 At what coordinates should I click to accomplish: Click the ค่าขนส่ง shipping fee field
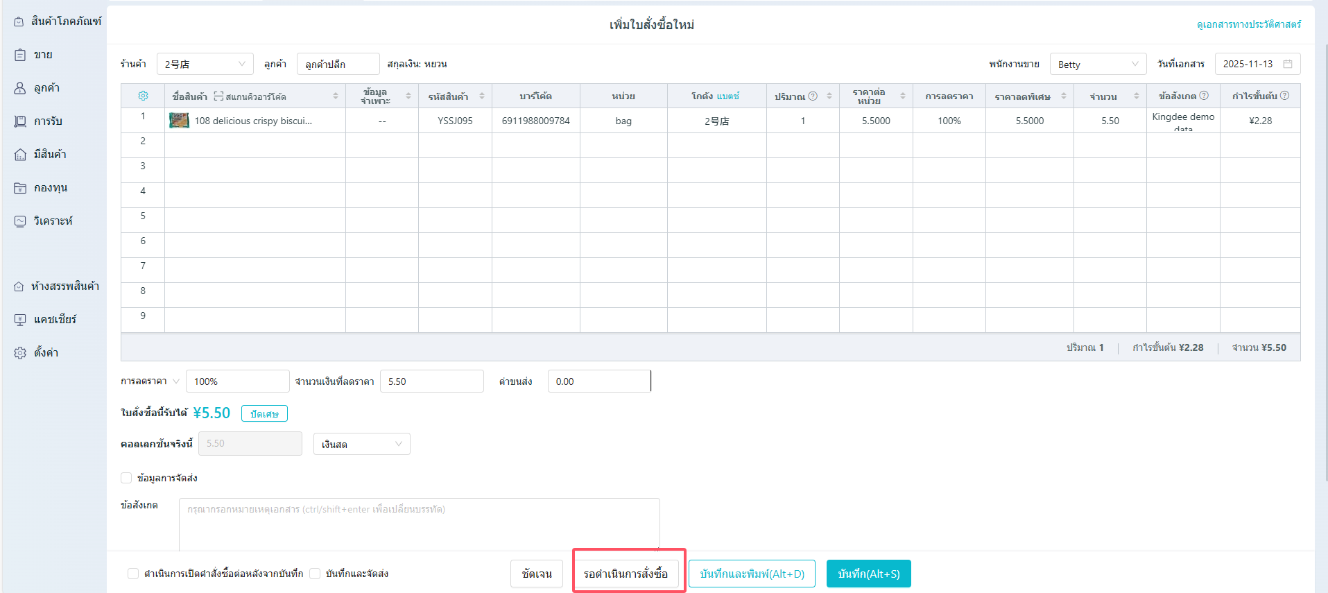click(598, 381)
